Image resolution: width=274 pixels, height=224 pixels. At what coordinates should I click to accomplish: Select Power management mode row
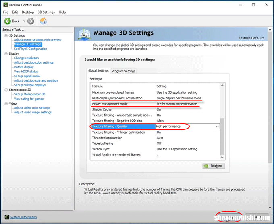(155, 104)
